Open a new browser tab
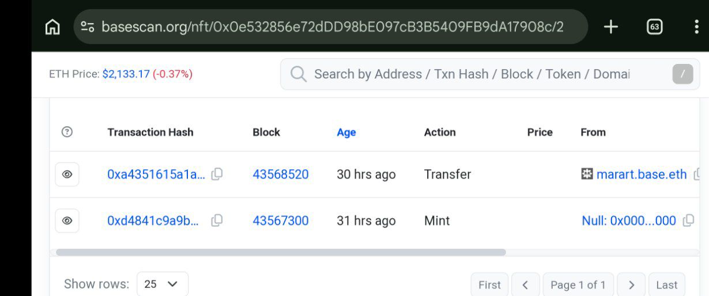The height and width of the screenshot is (296, 709). click(x=610, y=26)
